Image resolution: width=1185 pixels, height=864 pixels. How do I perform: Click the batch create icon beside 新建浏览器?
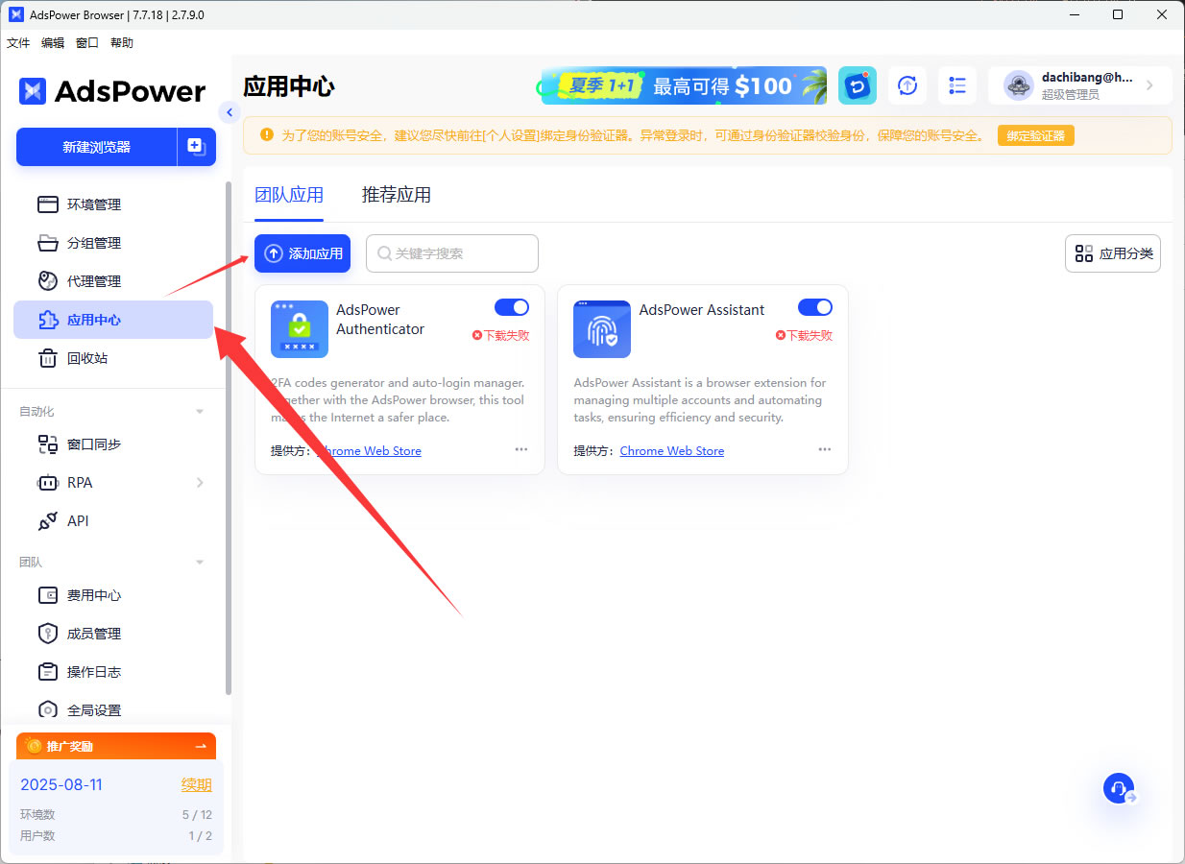click(x=196, y=147)
